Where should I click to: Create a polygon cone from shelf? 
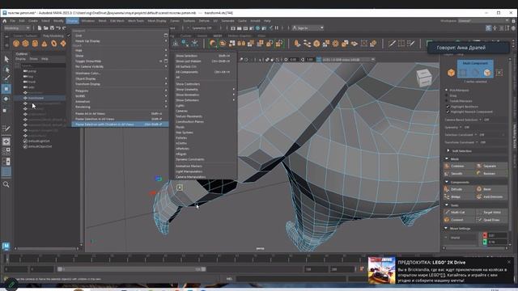click(x=44, y=44)
